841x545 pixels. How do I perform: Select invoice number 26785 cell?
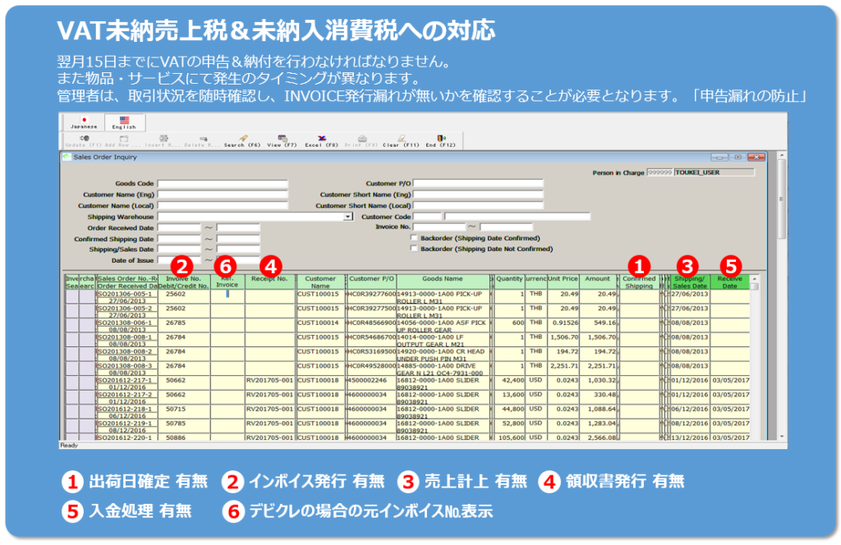pyautogui.click(x=183, y=323)
